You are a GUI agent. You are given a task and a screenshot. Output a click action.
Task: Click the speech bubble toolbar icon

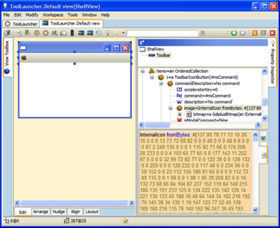point(99,33)
